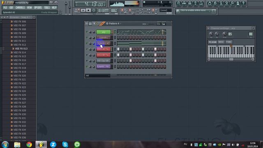
Task: Pause playback with the pause button
Action: (x=83, y=10)
